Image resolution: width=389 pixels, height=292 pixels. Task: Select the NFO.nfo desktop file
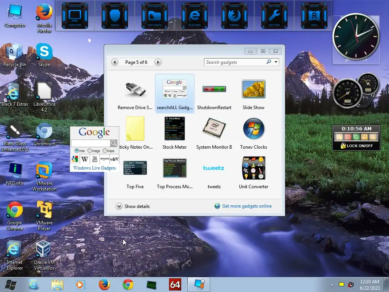pyautogui.click(x=15, y=173)
